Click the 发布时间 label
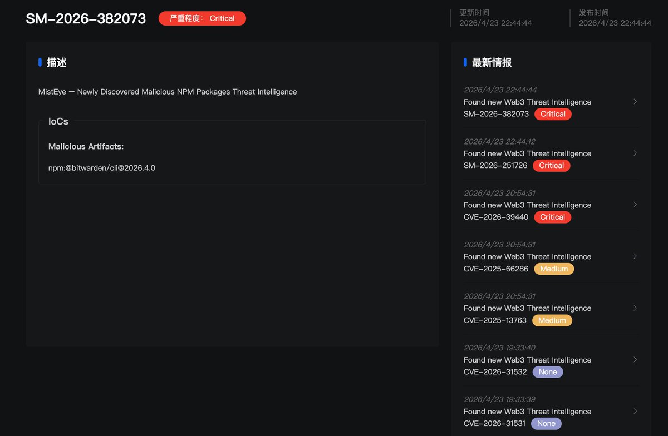The image size is (668, 436). point(594,12)
